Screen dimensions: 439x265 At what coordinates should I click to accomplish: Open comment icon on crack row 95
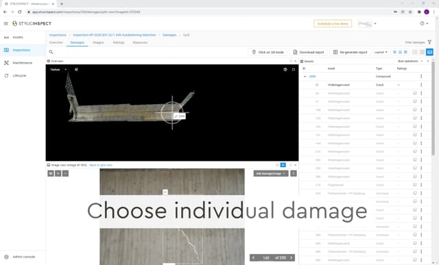(415, 93)
